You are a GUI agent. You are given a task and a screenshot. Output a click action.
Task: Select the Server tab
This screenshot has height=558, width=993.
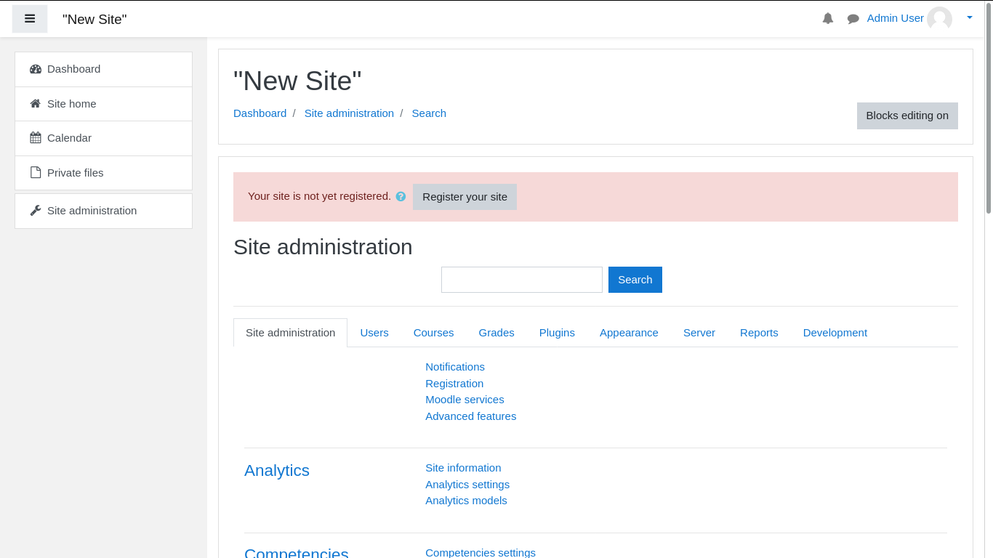699,333
